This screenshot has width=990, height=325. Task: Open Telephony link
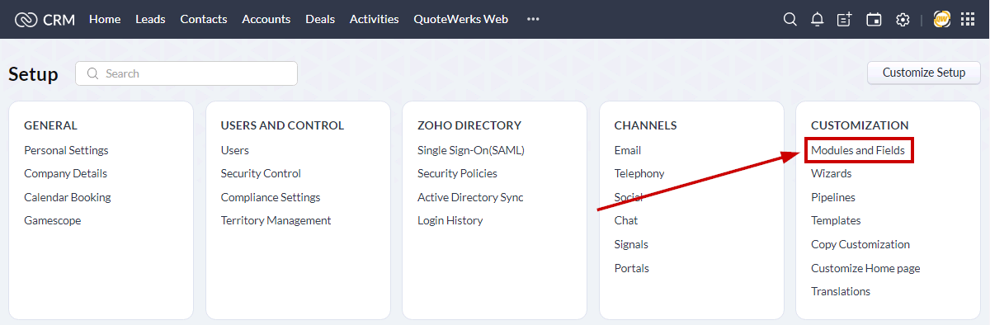point(639,173)
